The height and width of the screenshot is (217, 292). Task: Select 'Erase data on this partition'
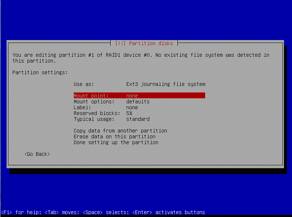pyautogui.click(x=115, y=137)
